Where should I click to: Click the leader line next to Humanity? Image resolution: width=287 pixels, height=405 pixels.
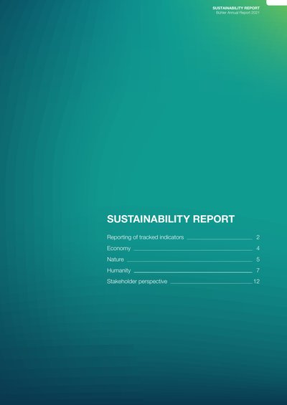193,272
